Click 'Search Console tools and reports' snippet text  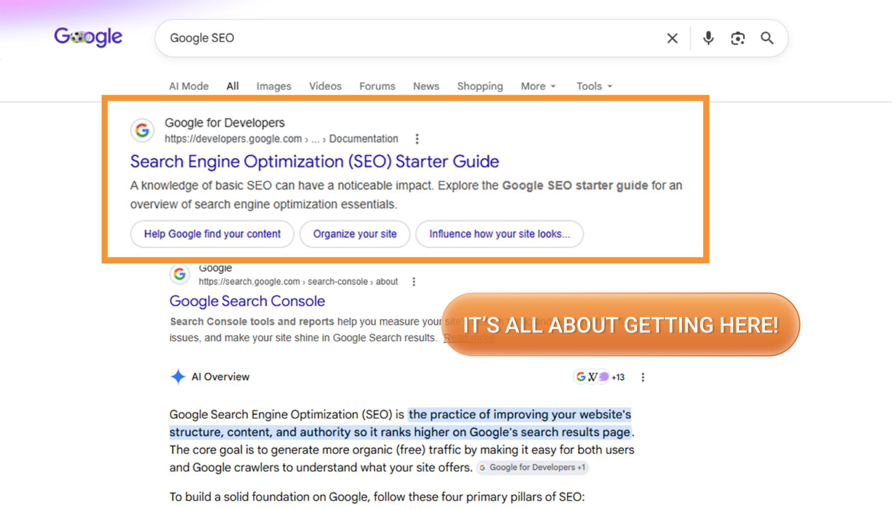[x=252, y=322]
